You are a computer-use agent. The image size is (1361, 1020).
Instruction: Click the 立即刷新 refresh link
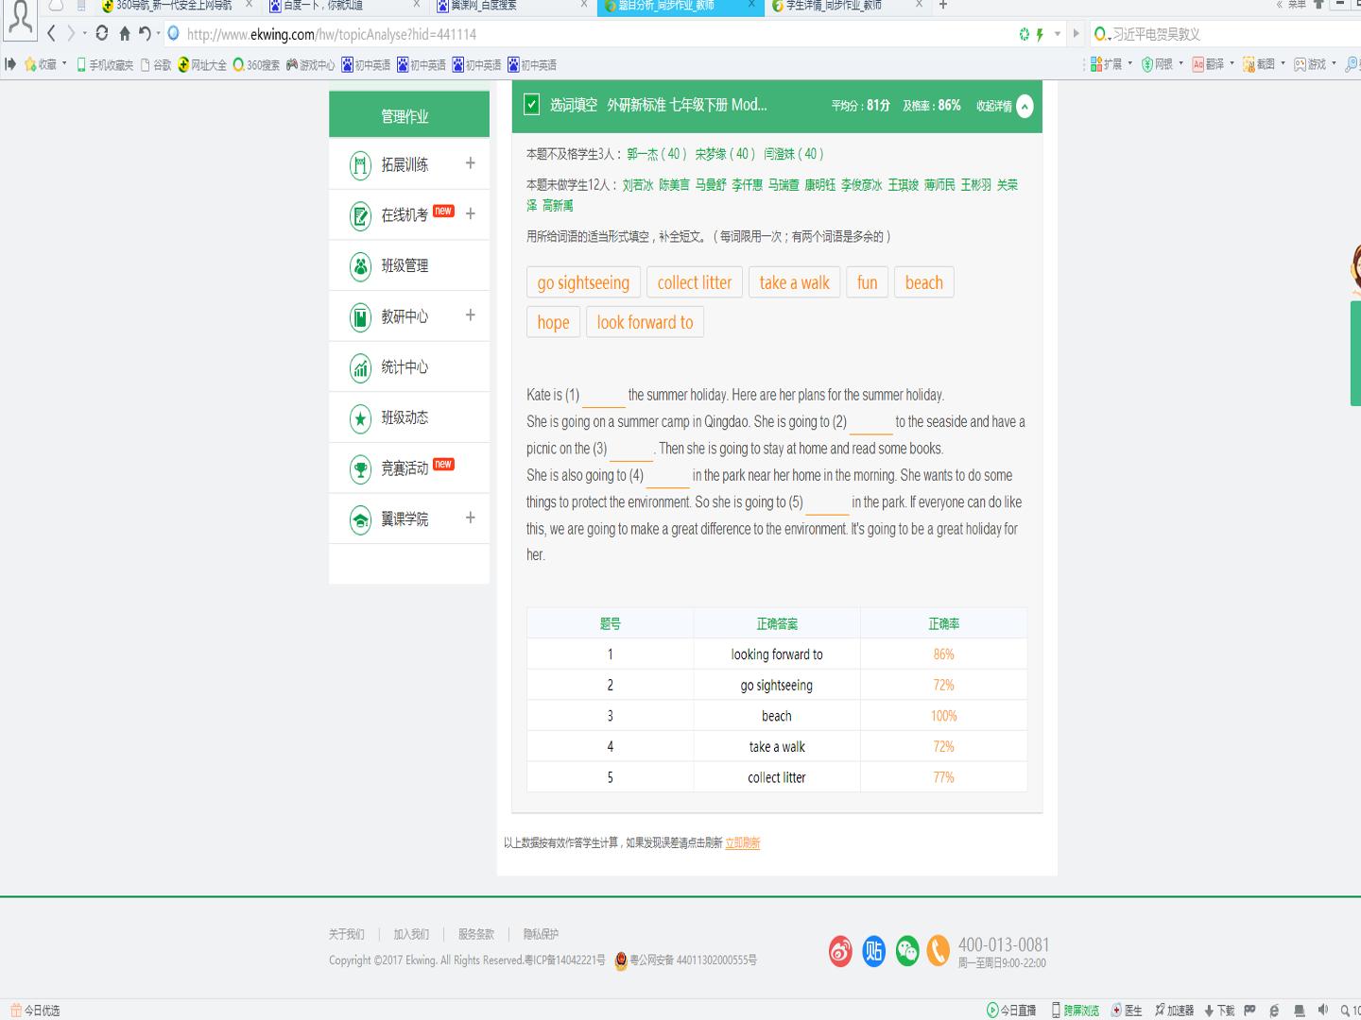point(743,843)
